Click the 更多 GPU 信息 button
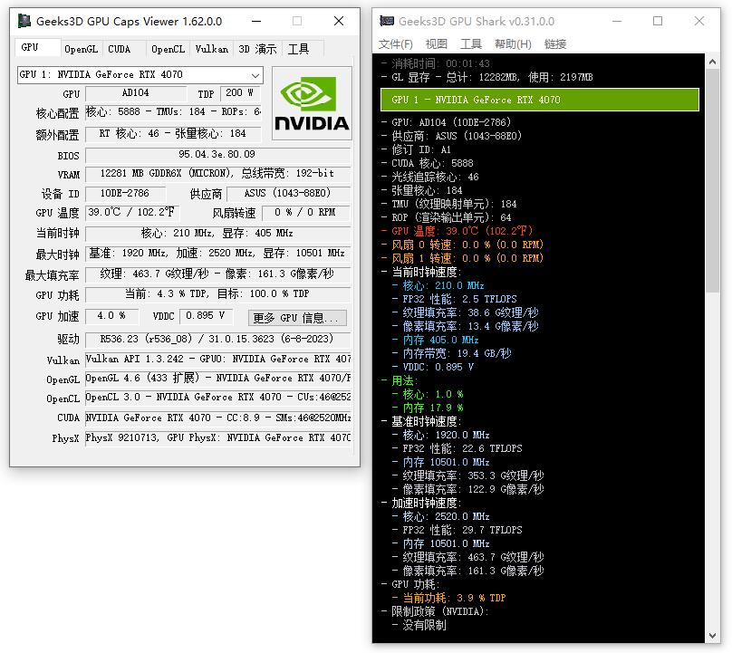This screenshot has height=653, width=732. [x=297, y=318]
